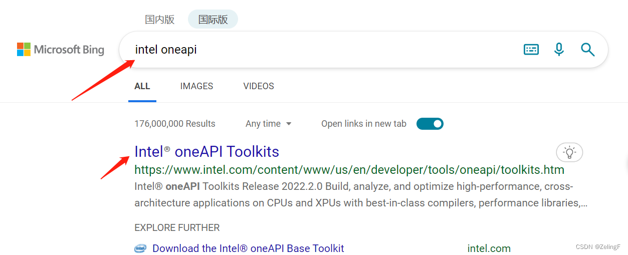This screenshot has width=628, height=255.
Task: Toggle Open links in new tab switch
Action: tap(430, 124)
